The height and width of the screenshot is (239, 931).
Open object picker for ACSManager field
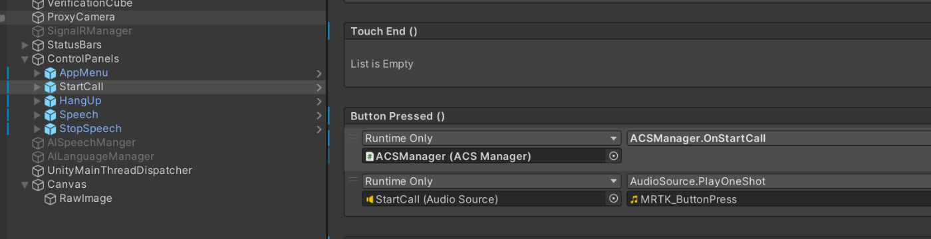[x=614, y=156]
